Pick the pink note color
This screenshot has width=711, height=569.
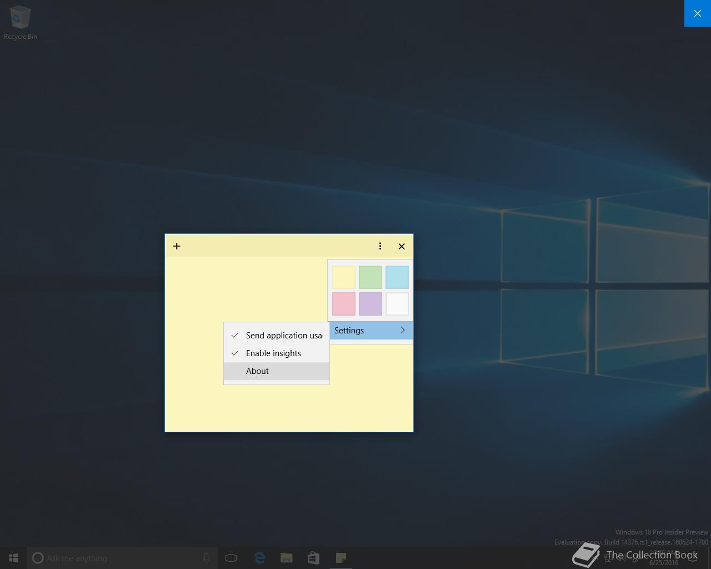point(344,304)
